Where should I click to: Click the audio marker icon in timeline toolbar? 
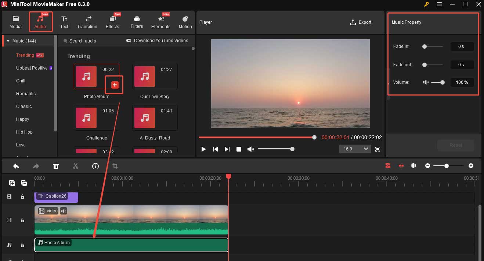coord(413,166)
